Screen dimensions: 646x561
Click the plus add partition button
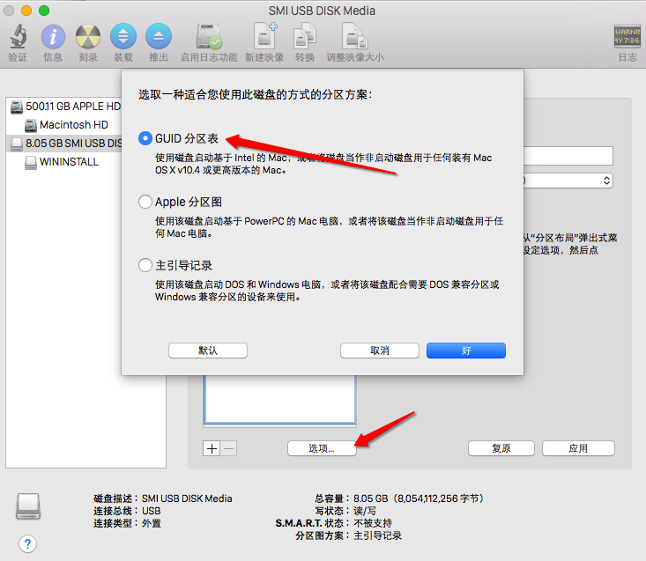click(212, 448)
